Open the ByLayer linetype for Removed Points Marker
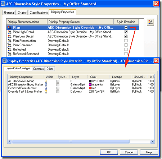The width and height of the screenshot is (162, 159). [x=115, y=88]
